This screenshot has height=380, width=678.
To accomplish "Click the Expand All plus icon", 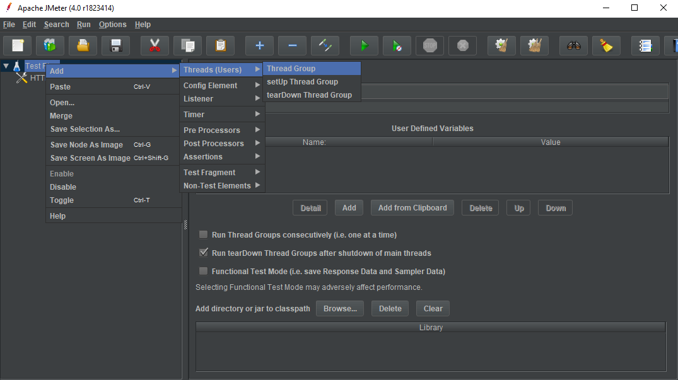I will pos(259,45).
